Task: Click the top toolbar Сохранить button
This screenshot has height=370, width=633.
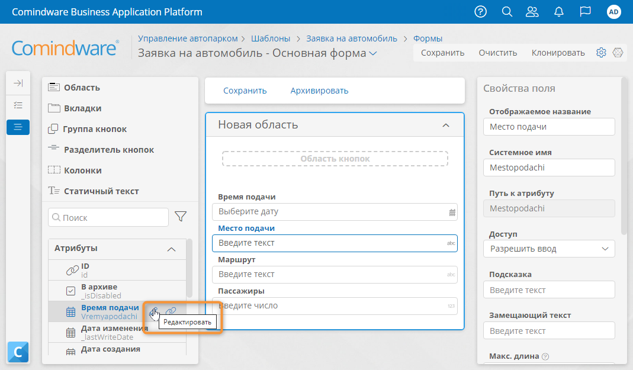Action: tap(442, 53)
